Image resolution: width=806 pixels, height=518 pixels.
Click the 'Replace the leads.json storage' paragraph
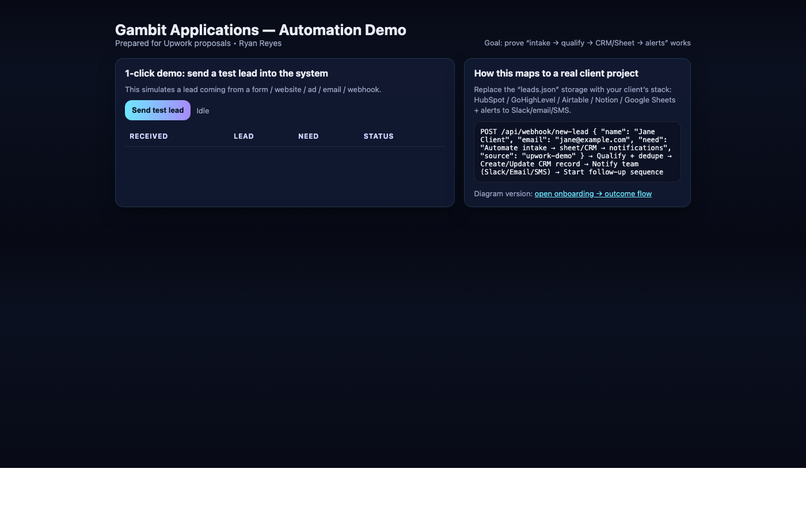tap(572, 90)
